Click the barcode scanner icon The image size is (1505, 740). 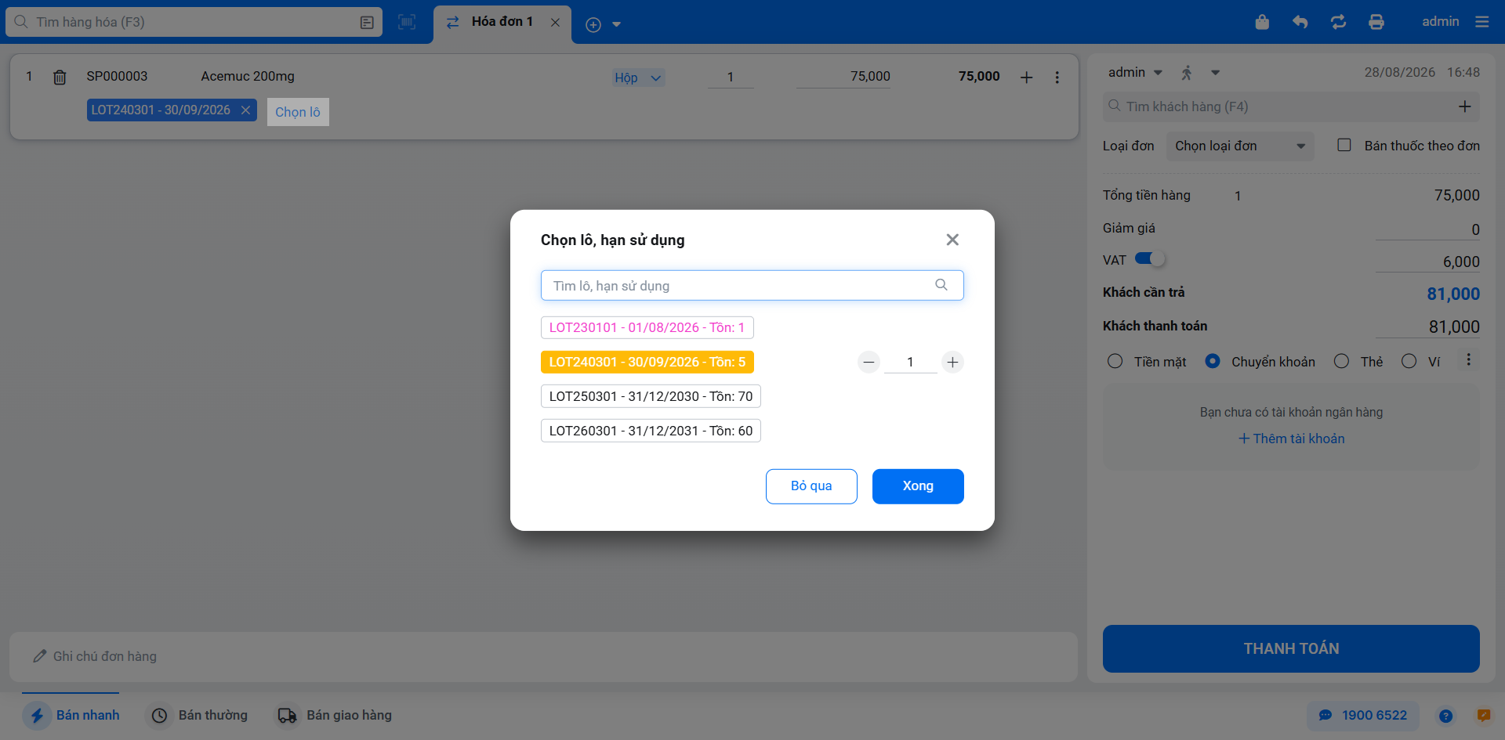coord(407,22)
